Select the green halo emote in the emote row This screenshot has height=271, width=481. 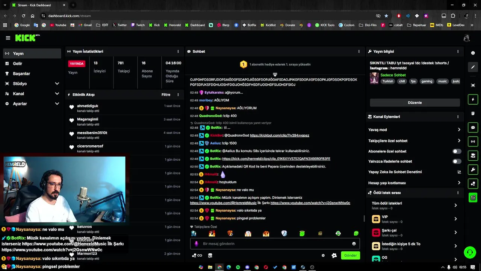(x=302, y=234)
